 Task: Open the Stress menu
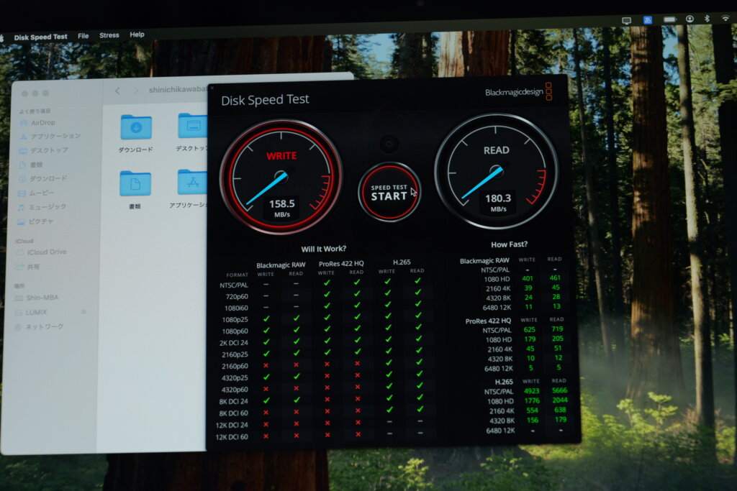point(109,35)
